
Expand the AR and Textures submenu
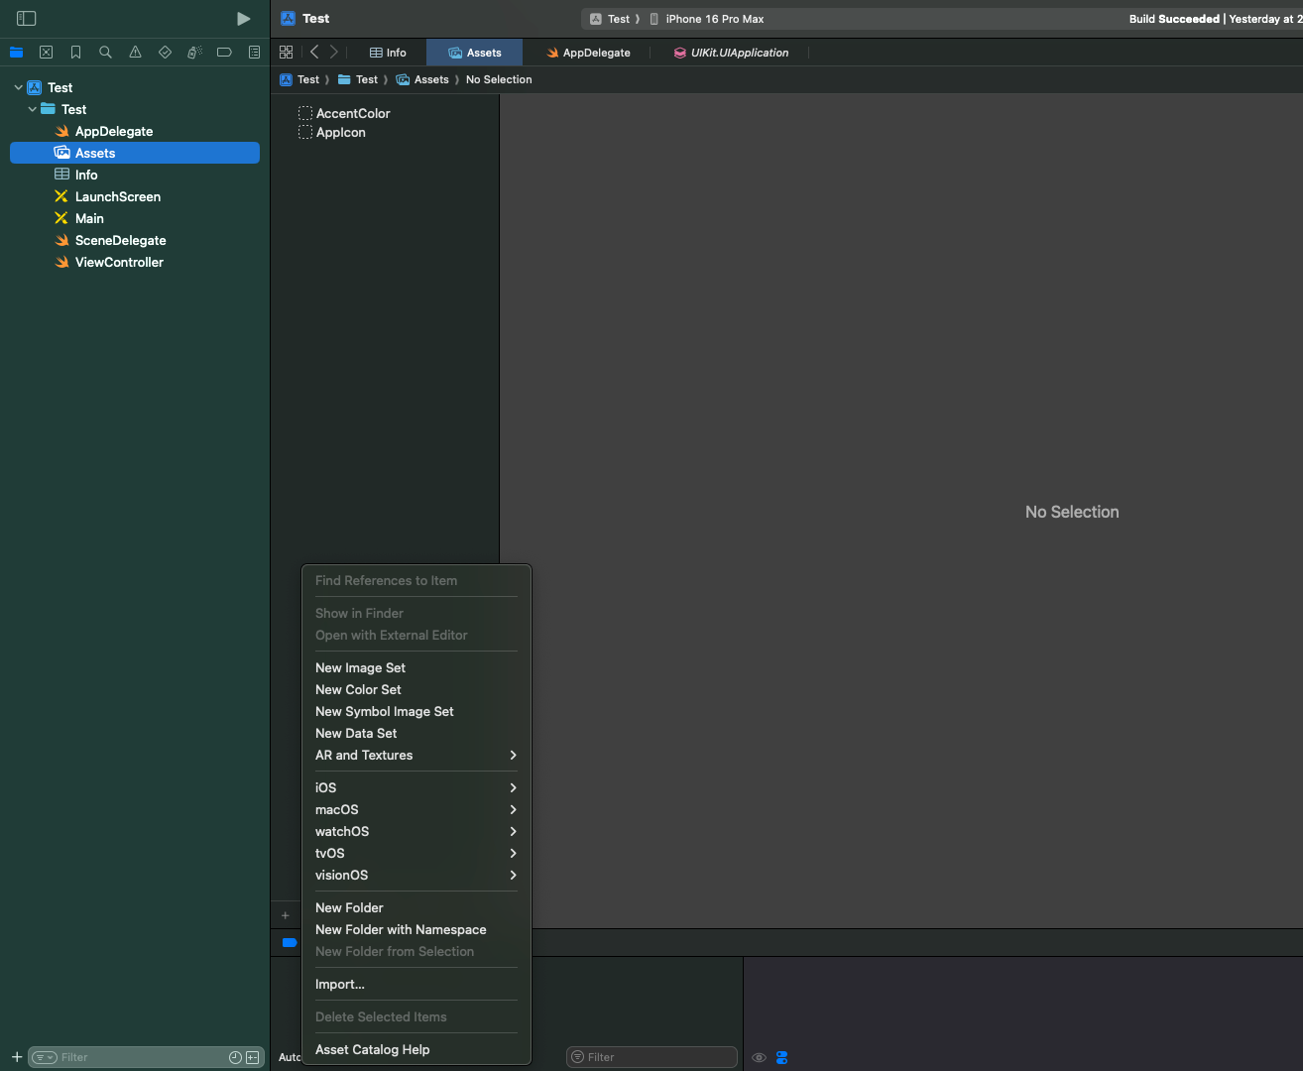416,756
